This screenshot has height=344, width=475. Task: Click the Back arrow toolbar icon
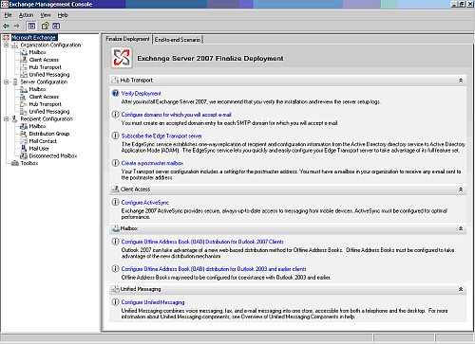tap(6, 26)
